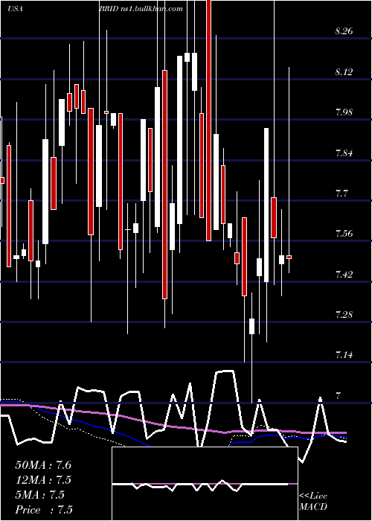Click the 7.84 price axis label
372x521 pixels.
pos(344,153)
